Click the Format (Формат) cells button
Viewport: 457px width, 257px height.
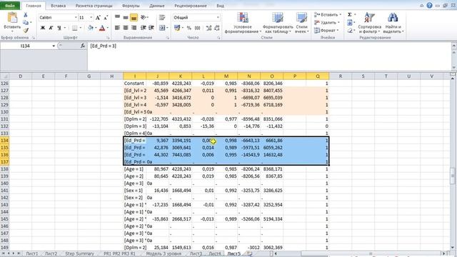(x=326, y=30)
